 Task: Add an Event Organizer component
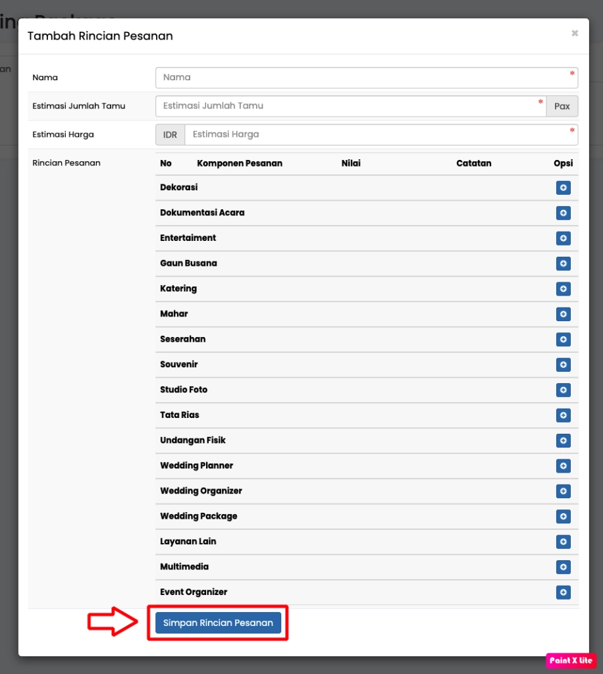[x=563, y=592]
